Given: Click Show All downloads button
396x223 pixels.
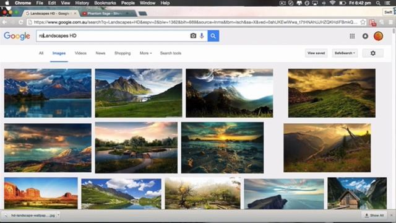Looking at the screenshot, I should [374, 216].
